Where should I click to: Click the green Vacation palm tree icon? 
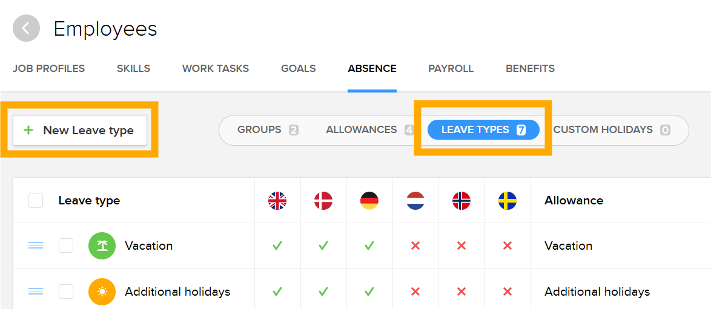[x=102, y=246]
